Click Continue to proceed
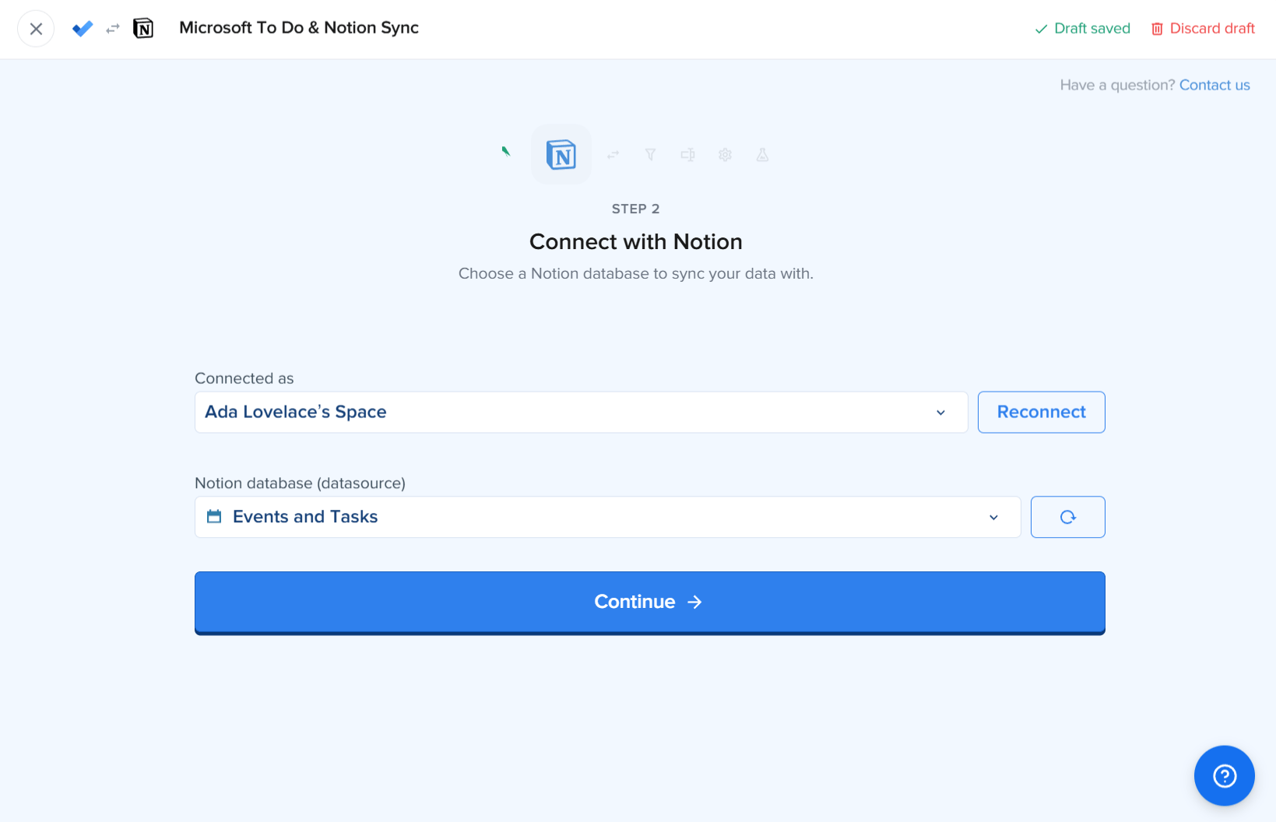The image size is (1276, 822). [x=650, y=602]
